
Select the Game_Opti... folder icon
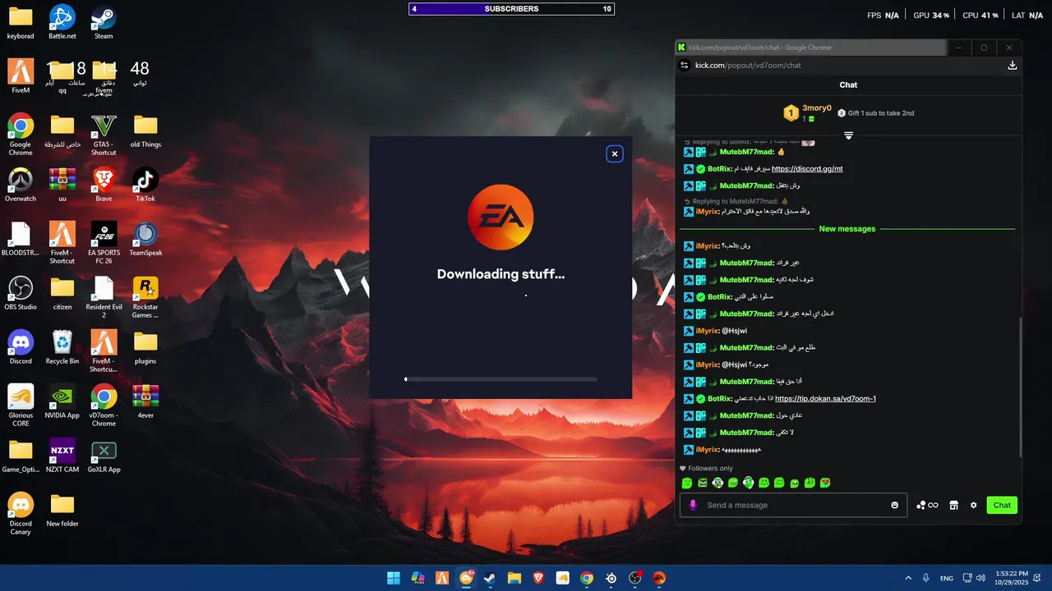(21, 456)
